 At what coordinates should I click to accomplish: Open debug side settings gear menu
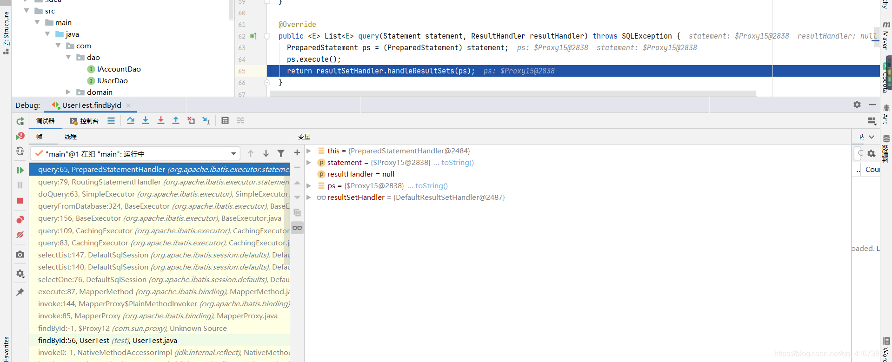20,274
